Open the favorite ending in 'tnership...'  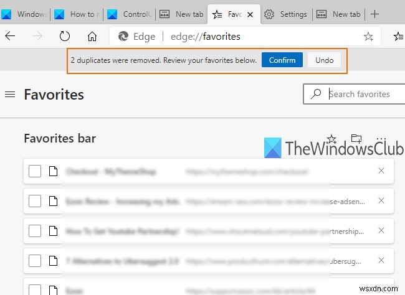click(209, 231)
